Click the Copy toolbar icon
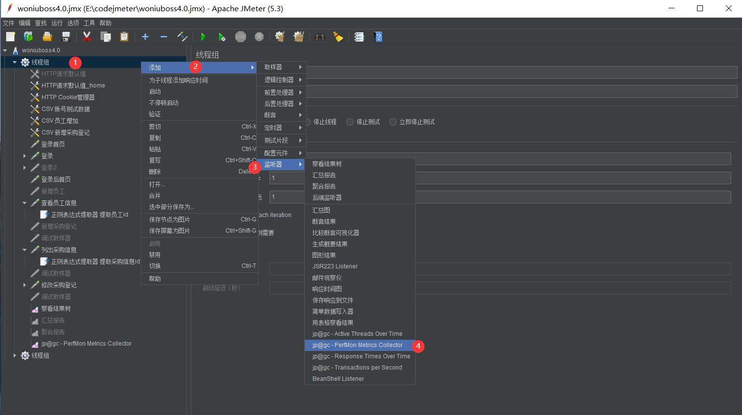 click(x=105, y=37)
